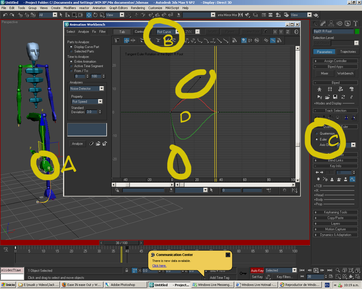
Task: Select the Quaternion rotation option
Action: (316, 133)
